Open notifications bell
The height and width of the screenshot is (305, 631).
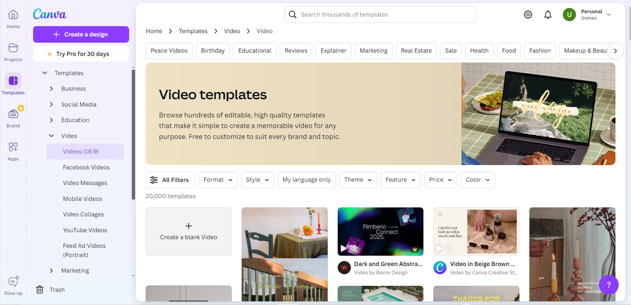click(x=548, y=15)
